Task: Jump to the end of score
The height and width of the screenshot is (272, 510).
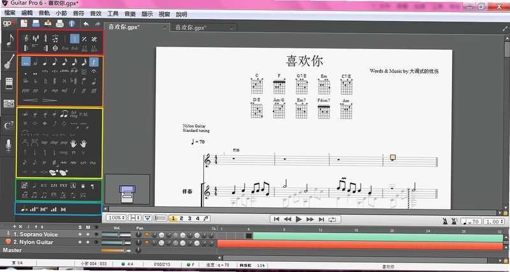Action: (x=321, y=219)
